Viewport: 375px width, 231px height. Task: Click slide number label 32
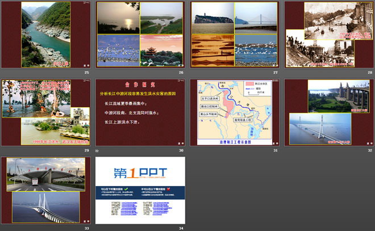click(x=370, y=150)
